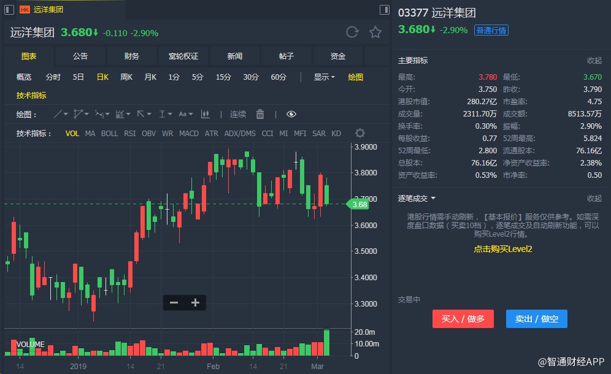
Task: Toggle the left sidebar panel icon
Action: pos(385,9)
